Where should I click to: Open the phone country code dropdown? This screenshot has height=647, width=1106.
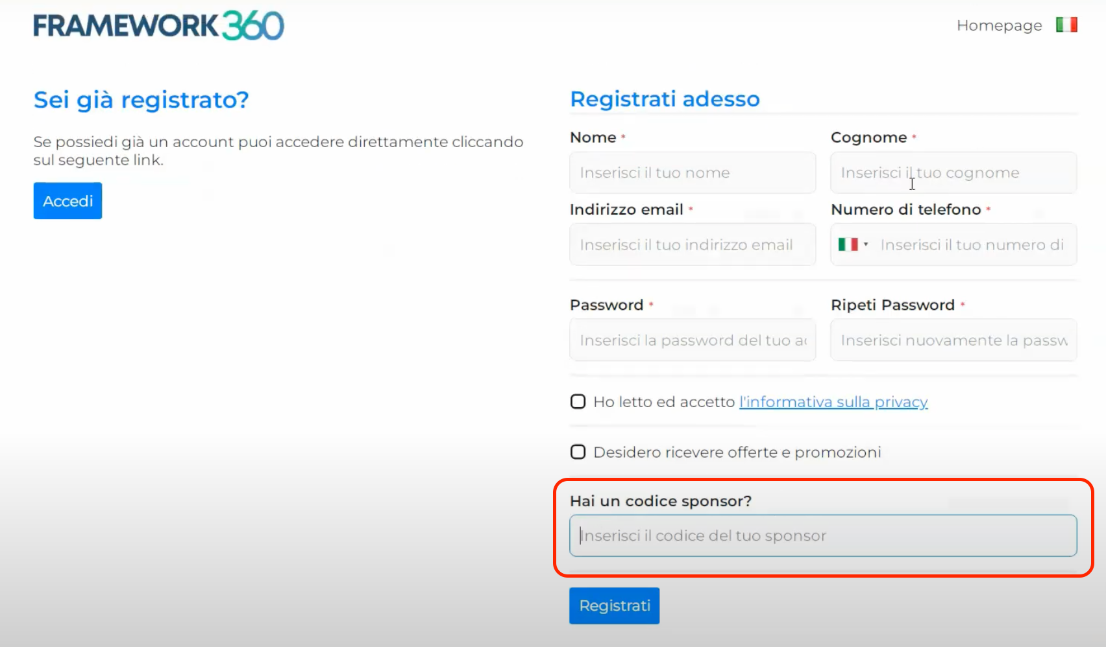click(866, 244)
